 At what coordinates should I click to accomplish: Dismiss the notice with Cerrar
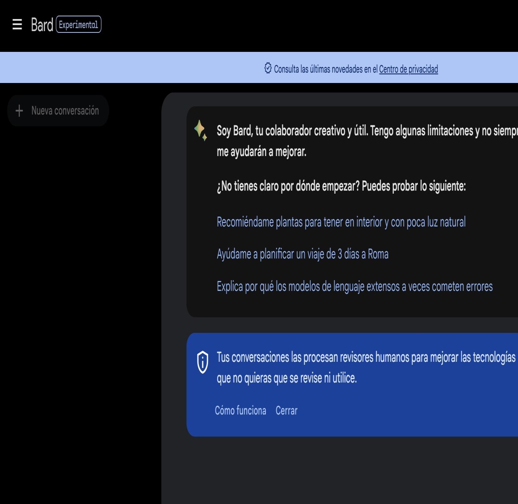tap(287, 411)
